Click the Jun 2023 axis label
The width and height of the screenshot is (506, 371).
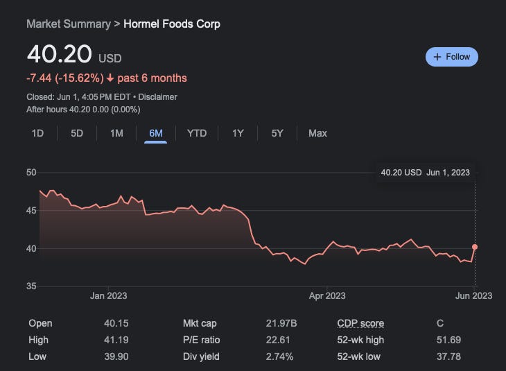[473, 296]
